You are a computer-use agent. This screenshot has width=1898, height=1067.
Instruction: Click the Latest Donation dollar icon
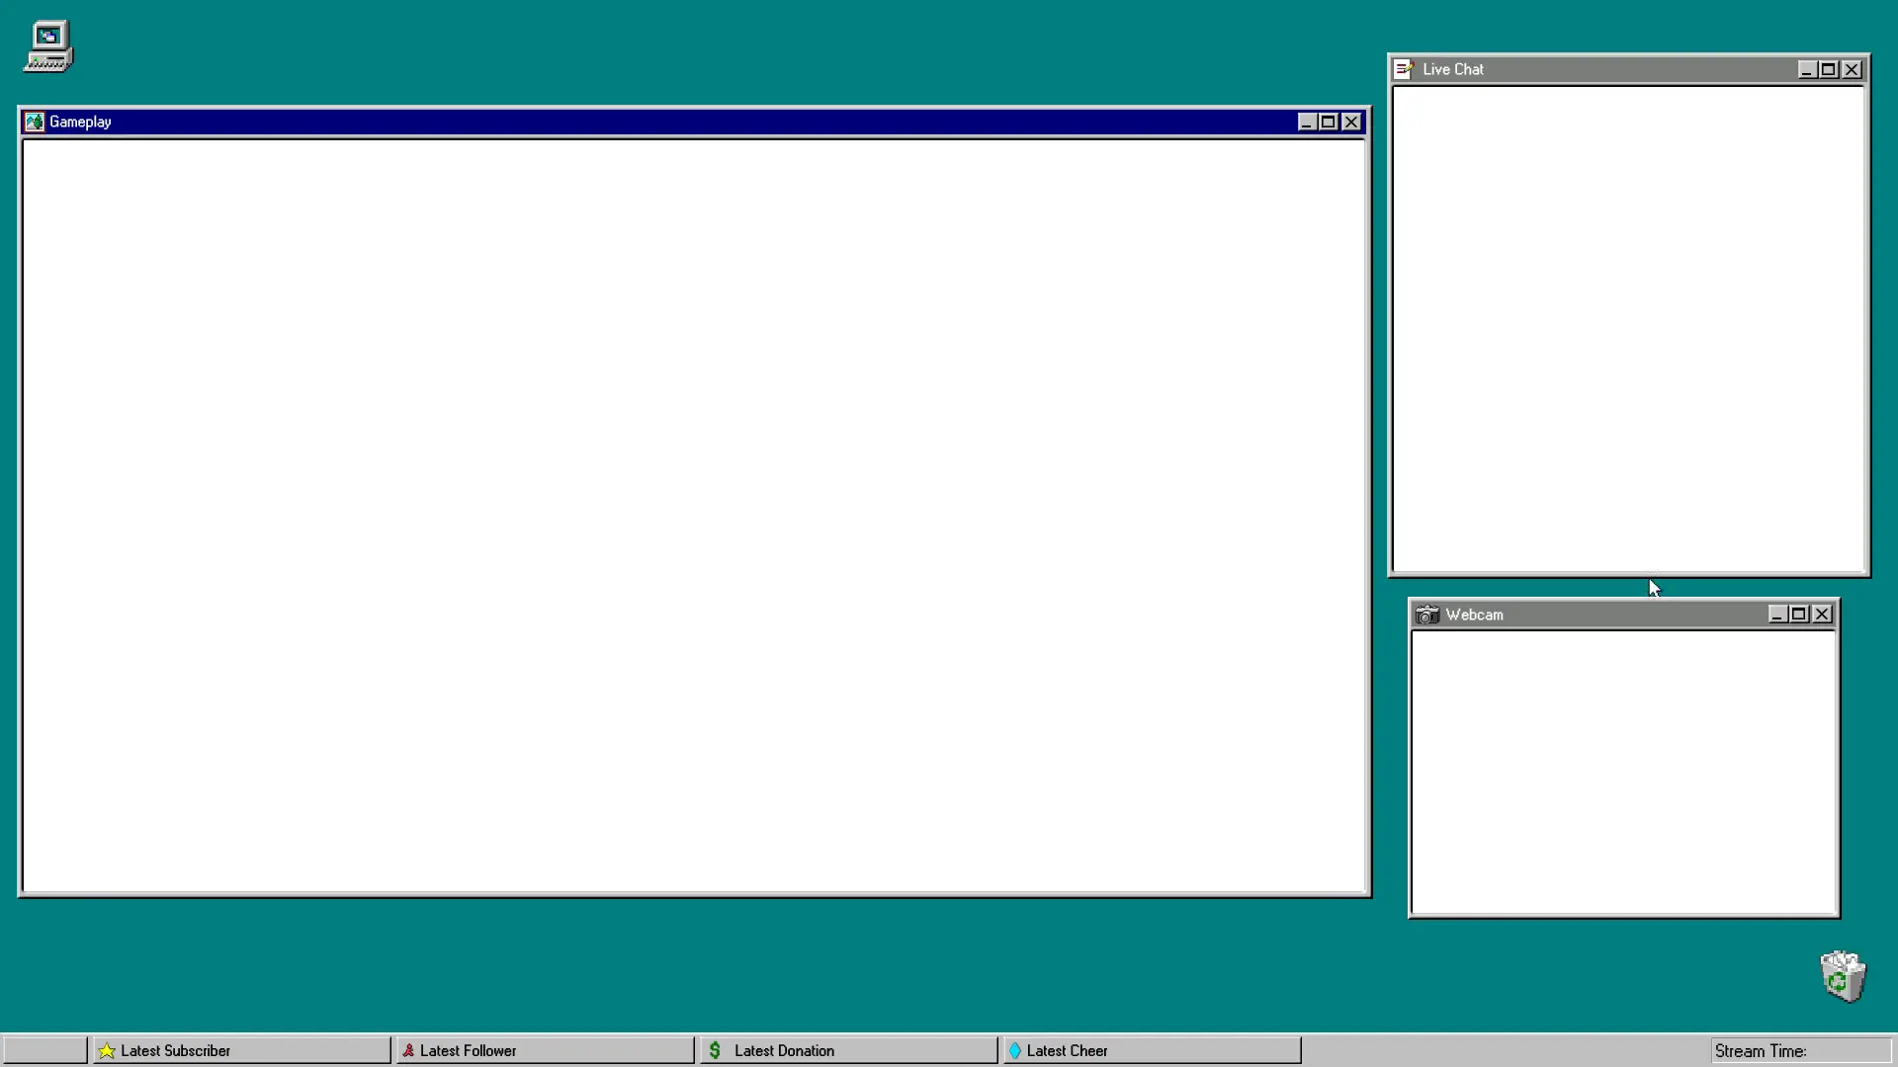pos(715,1050)
